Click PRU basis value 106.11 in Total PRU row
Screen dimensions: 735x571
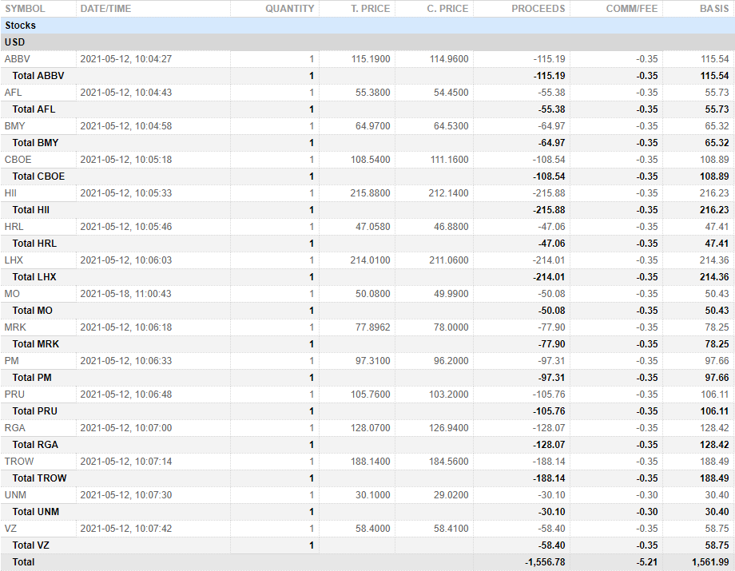coord(715,412)
